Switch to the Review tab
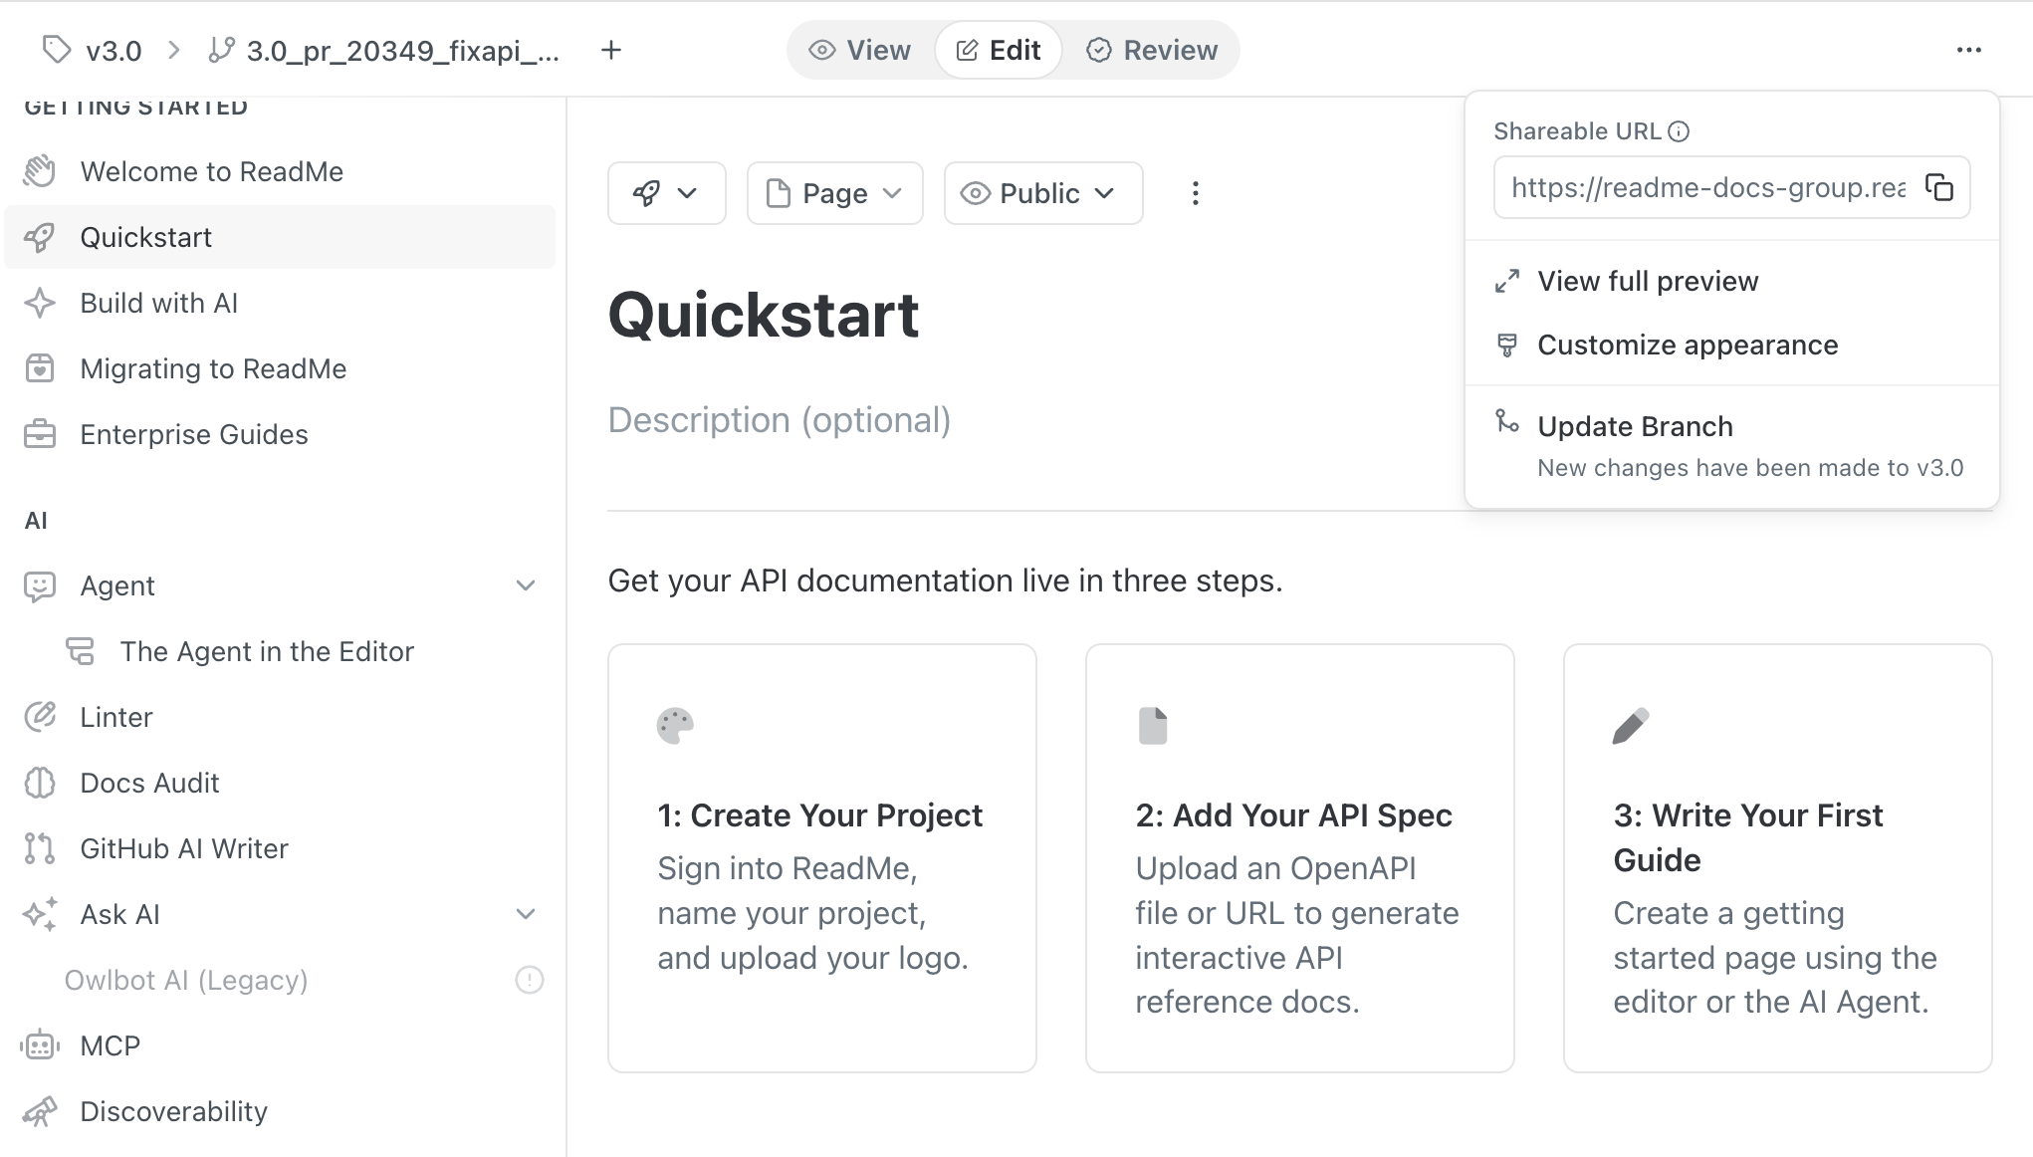Screen dimensions: 2033x1157 point(1152,50)
